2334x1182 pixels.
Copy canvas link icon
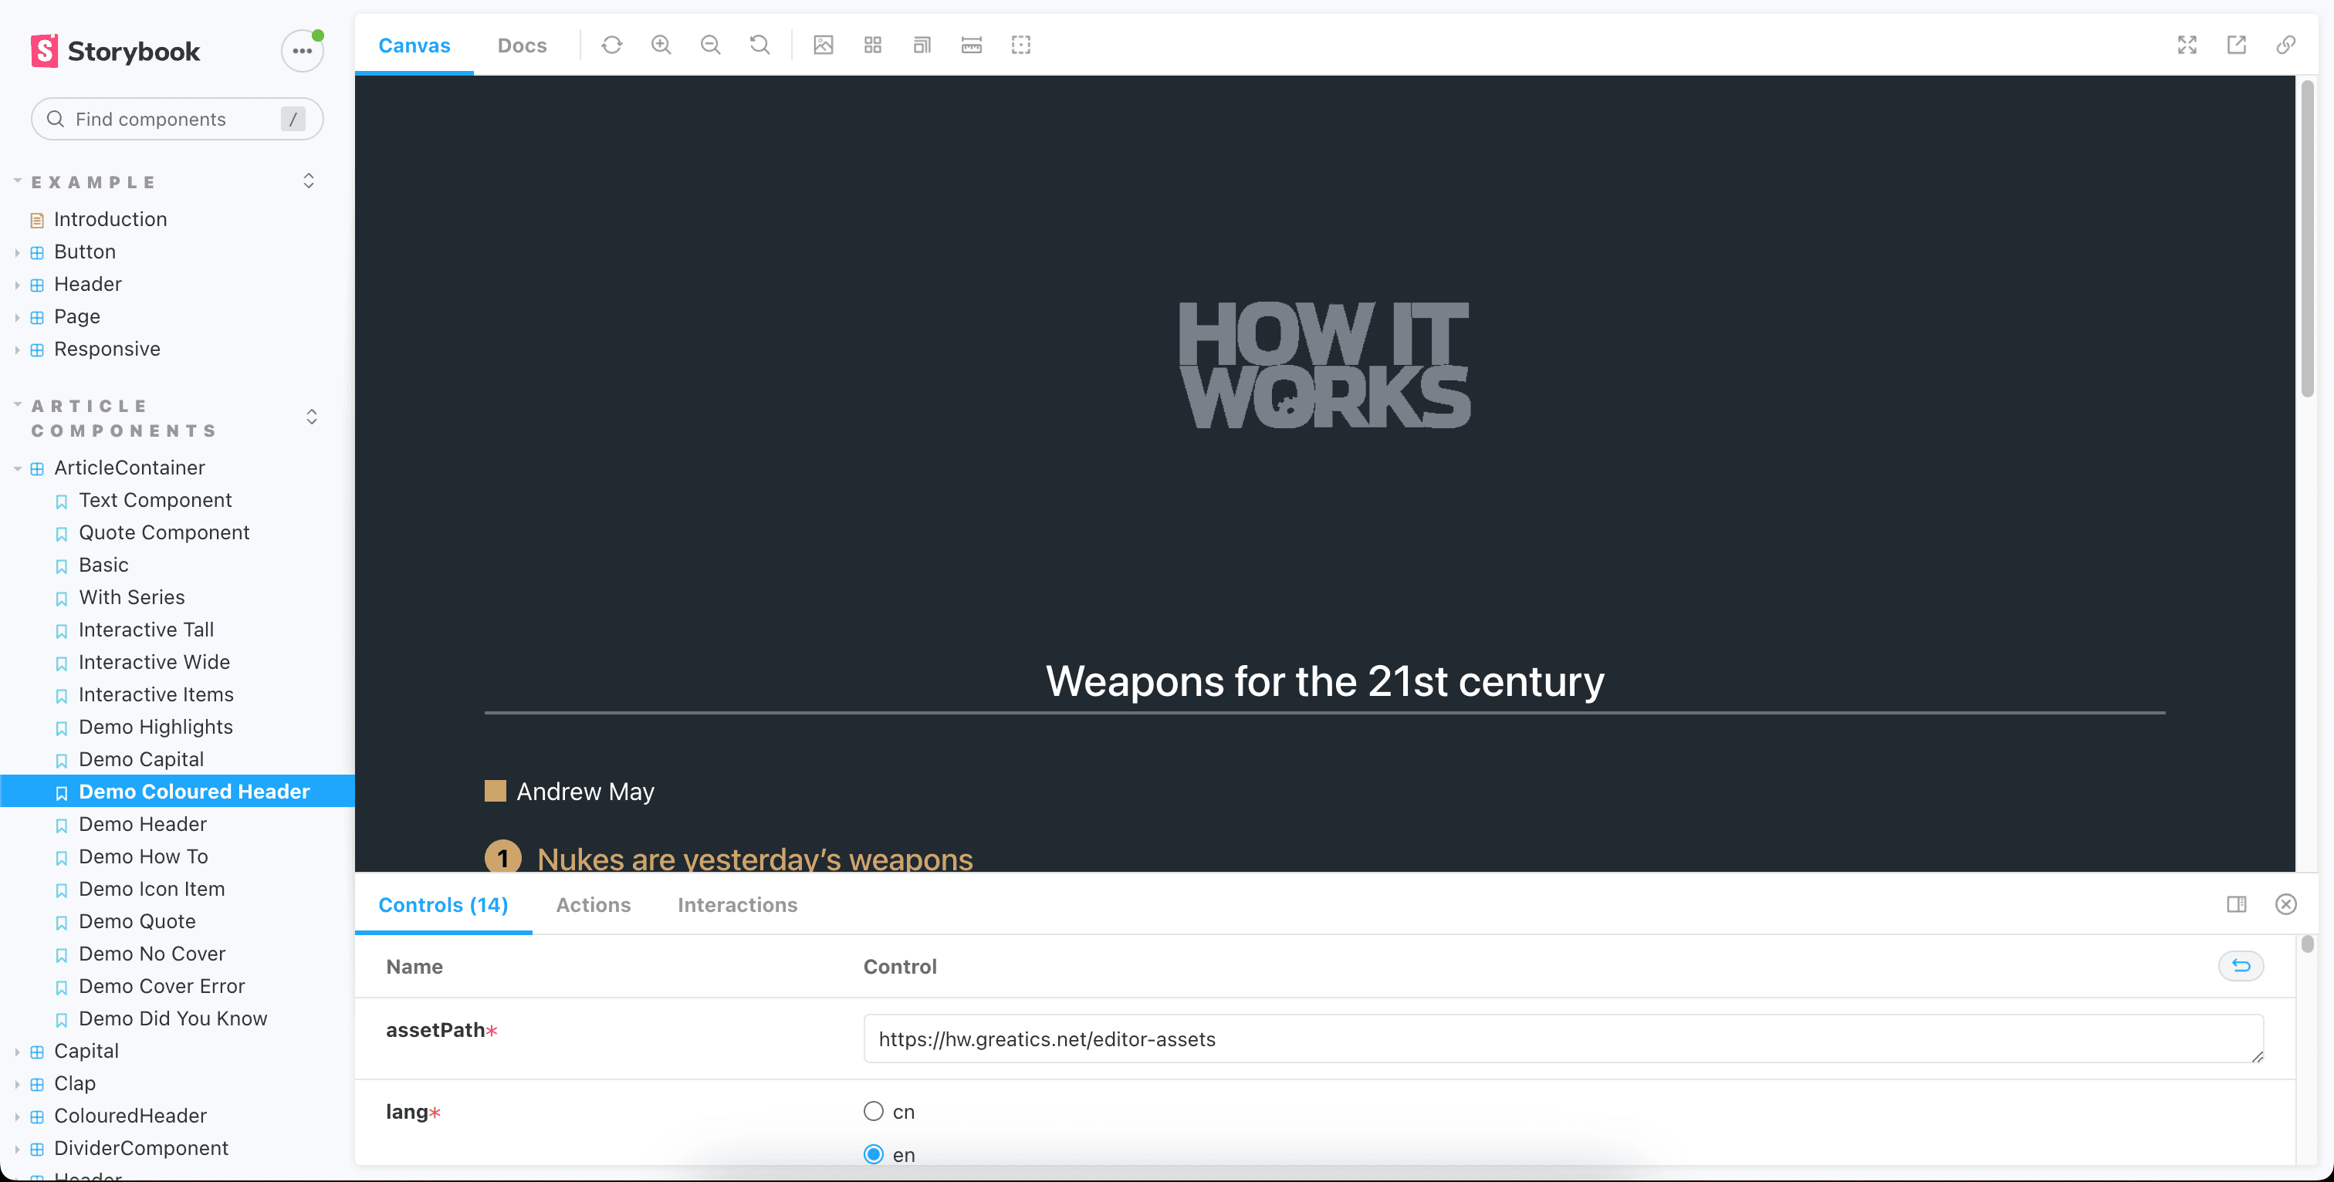tap(2286, 46)
